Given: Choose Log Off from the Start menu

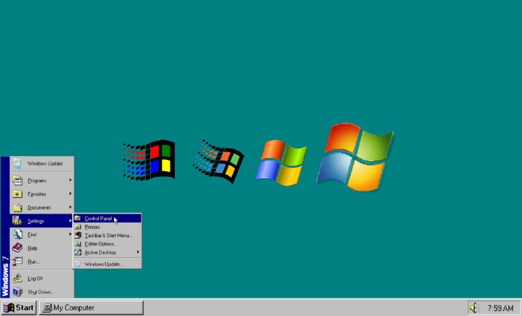Looking at the screenshot, I should 42,278.
